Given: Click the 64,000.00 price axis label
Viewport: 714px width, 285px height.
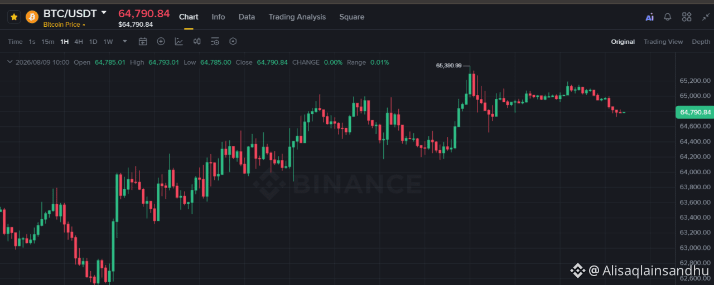Looking at the screenshot, I should [695, 172].
